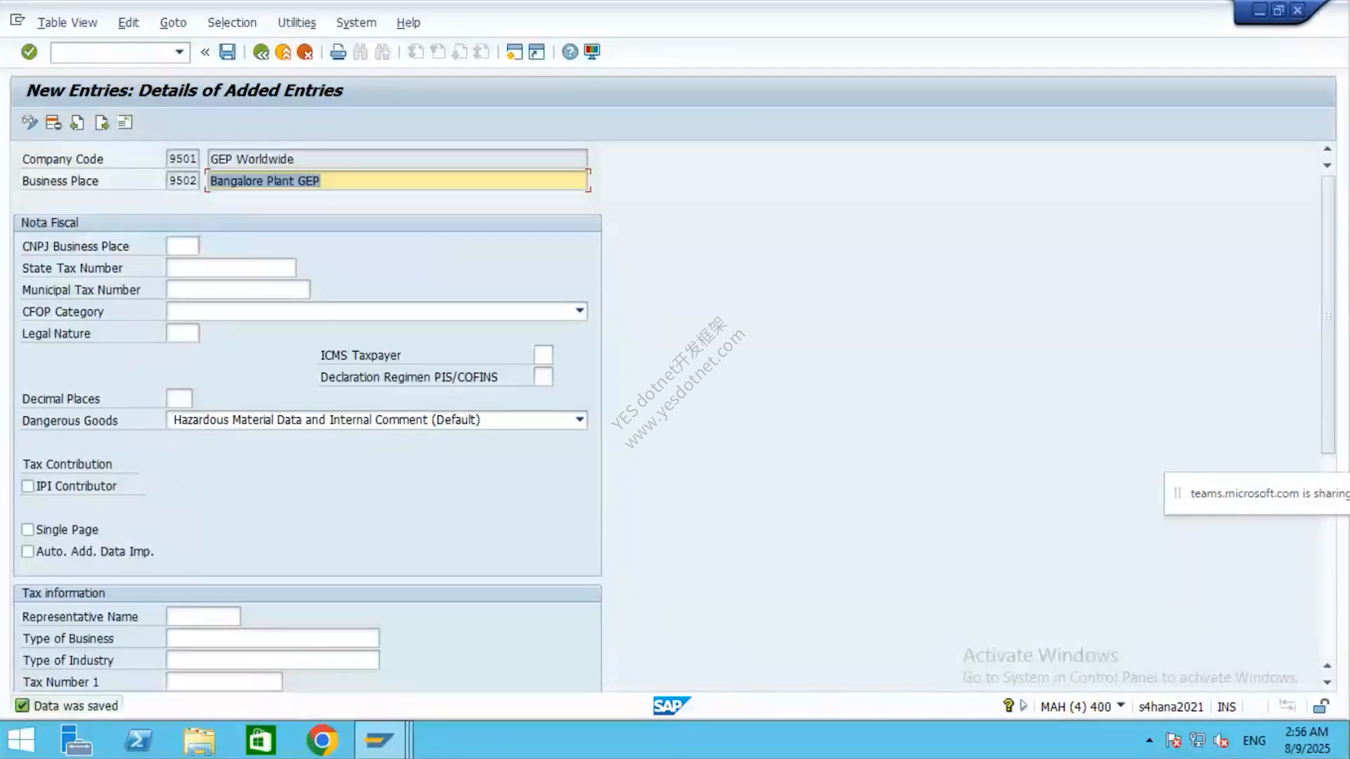The width and height of the screenshot is (1350, 759).
Task: Click the Customize Local Layout monitor icon
Action: point(592,52)
